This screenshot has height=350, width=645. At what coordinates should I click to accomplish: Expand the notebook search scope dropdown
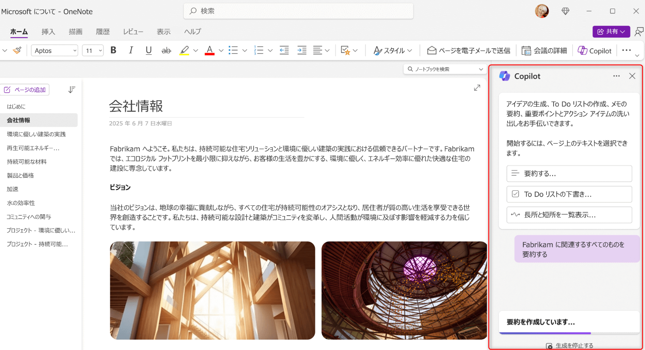[481, 69]
